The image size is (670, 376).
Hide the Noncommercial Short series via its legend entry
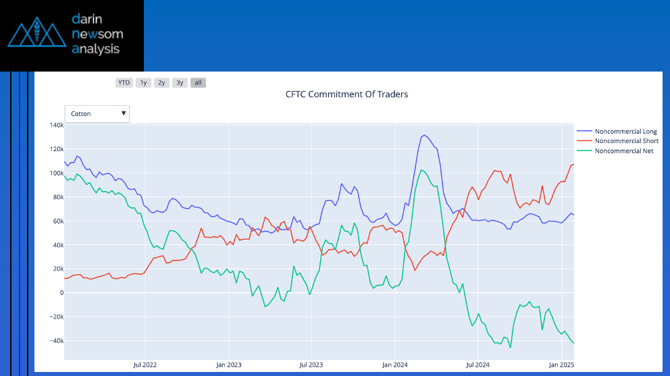pyautogui.click(x=625, y=141)
